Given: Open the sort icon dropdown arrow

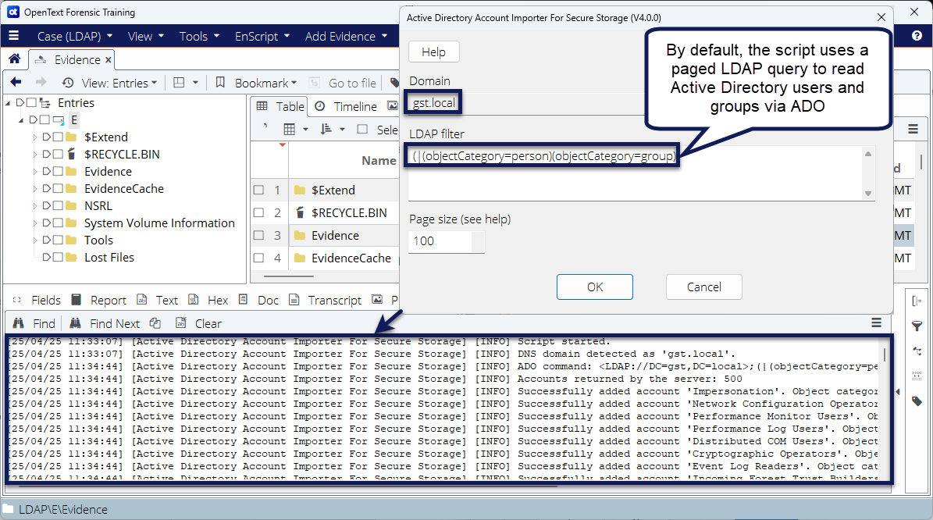Looking at the screenshot, I should click(342, 129).
